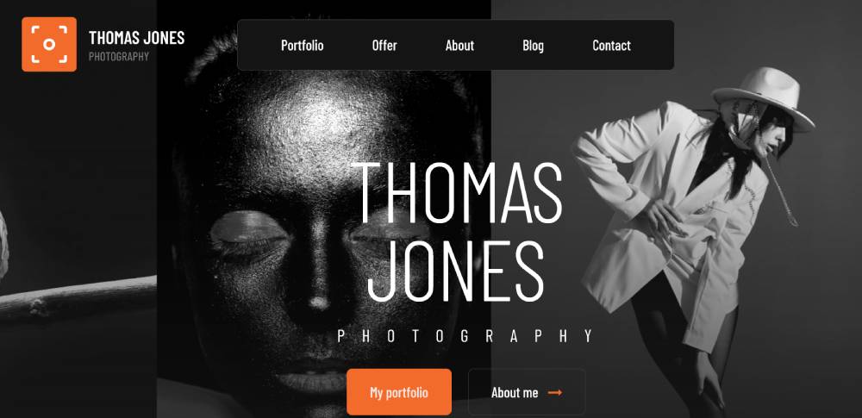Click the About me outlined button

(x=527, y=391)
